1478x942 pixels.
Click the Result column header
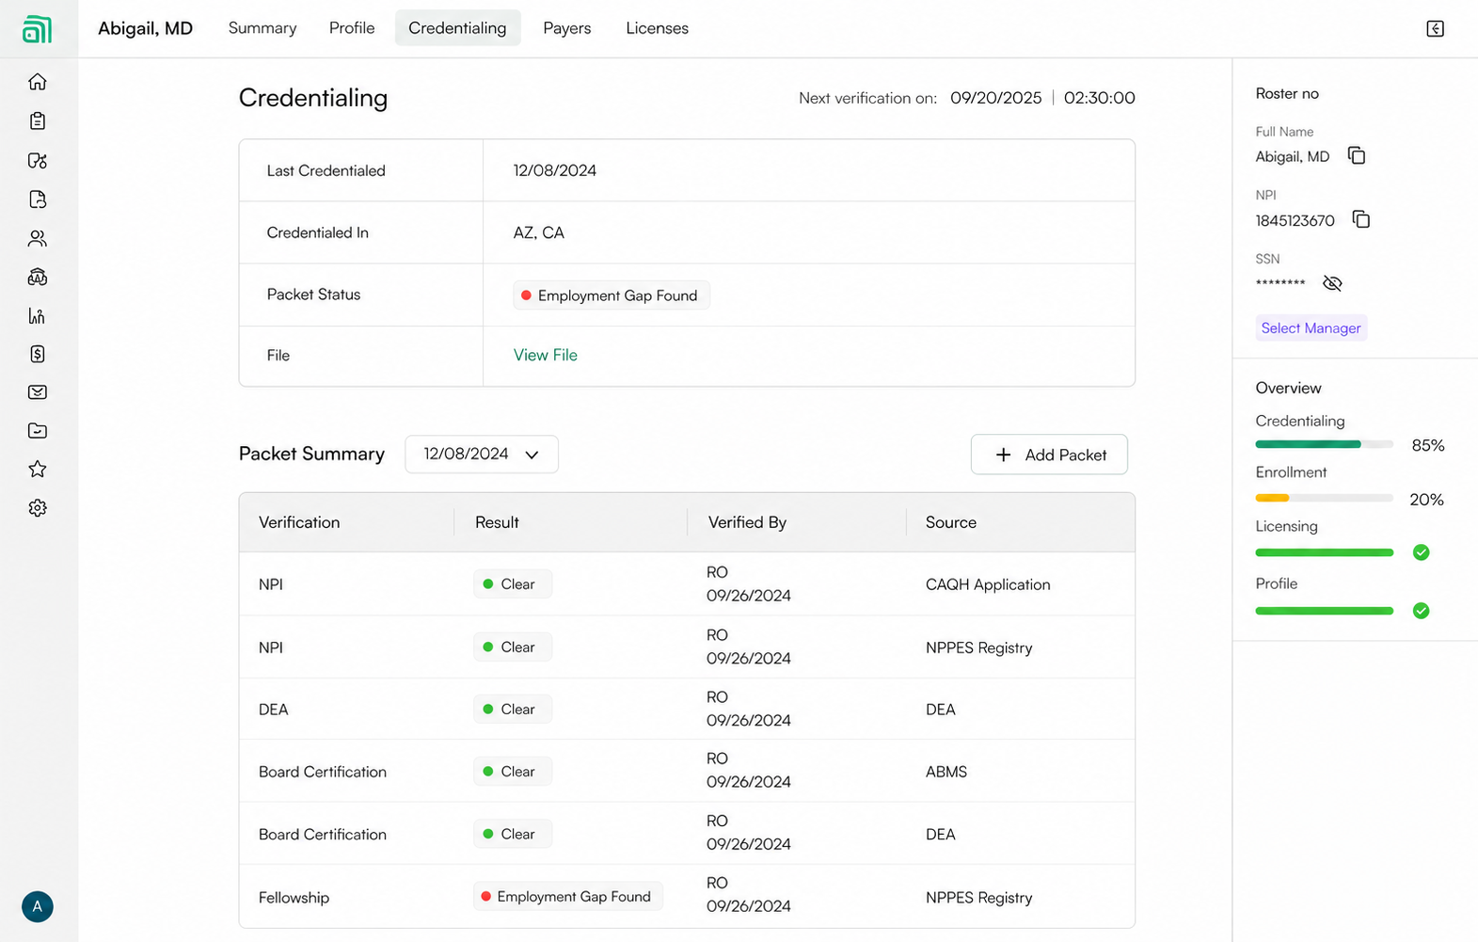pos(497,522)
